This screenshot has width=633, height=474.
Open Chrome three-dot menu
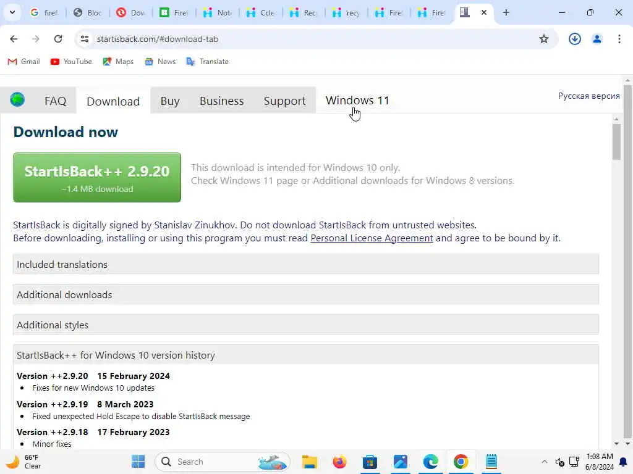click(619, 39)
